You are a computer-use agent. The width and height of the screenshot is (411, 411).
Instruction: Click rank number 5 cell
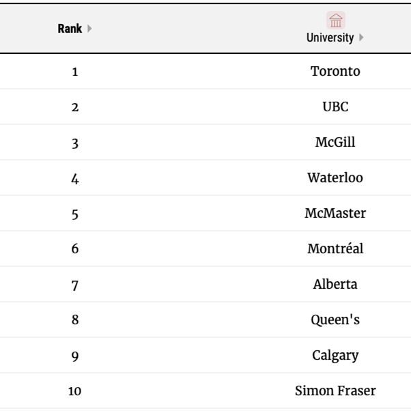(x=75, y=214)
